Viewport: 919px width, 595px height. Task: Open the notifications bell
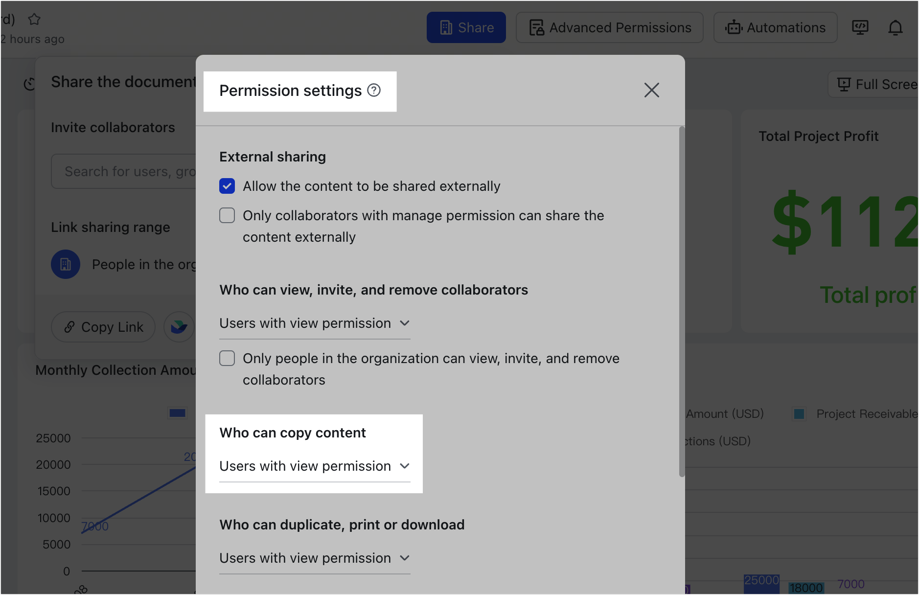(x=896, y=27)
